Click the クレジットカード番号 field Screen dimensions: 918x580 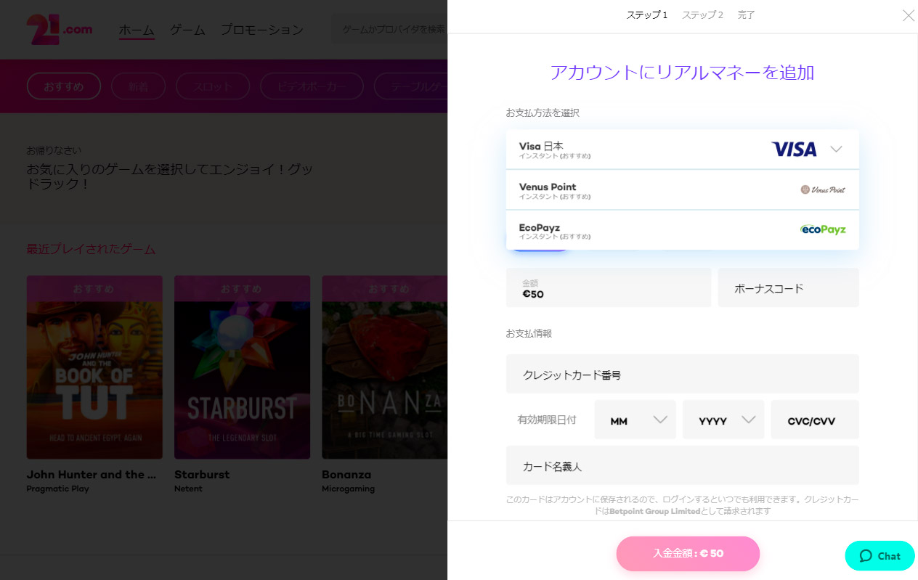pos(682,374)
